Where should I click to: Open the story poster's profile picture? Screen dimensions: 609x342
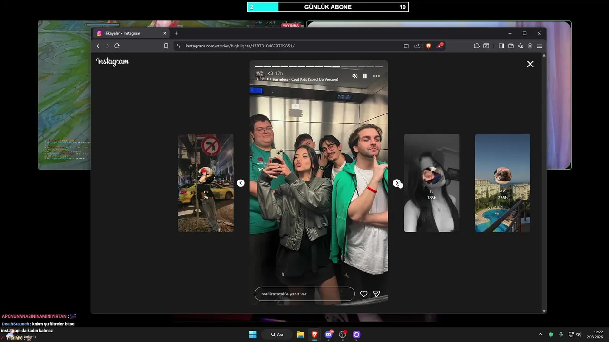coord(260,76)
